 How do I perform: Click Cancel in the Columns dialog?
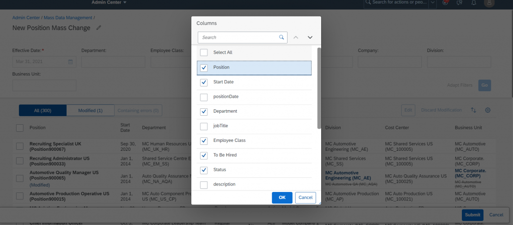point(306,197)
